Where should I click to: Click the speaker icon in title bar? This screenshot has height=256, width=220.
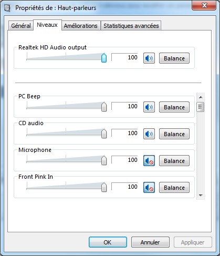coord(7,8)
